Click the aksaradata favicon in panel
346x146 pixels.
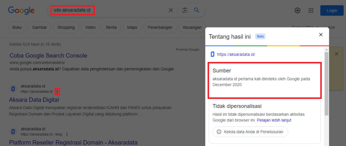click(213, 54)
